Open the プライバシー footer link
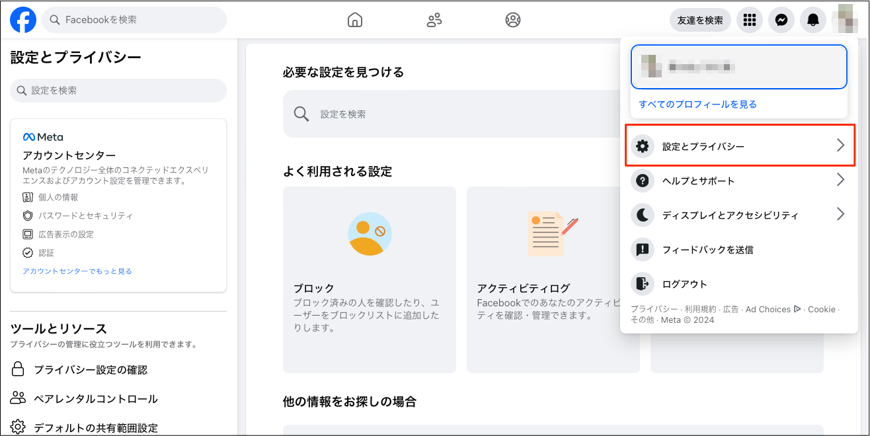Image resolution: width=870 pixels, height=436 pixels. (654, 310)
